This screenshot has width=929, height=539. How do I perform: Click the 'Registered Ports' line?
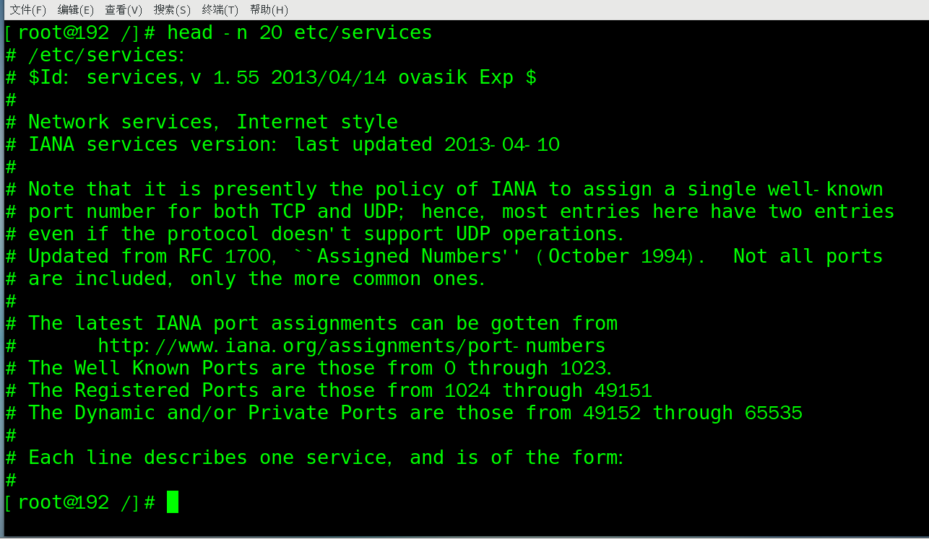coord(166,390)
